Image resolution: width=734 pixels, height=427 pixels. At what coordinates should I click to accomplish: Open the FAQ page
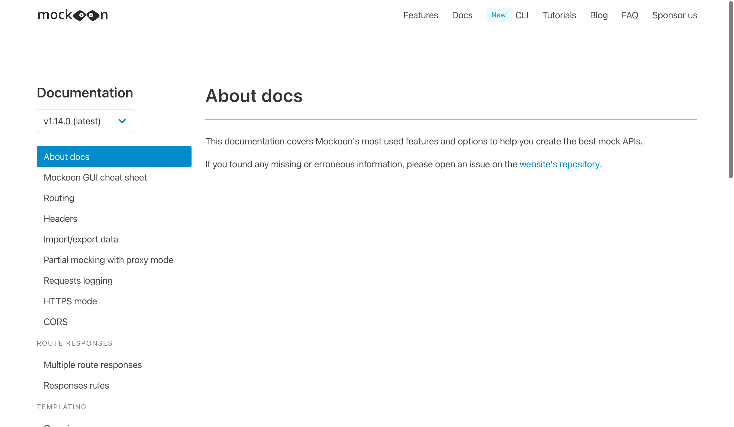[630, 15]
